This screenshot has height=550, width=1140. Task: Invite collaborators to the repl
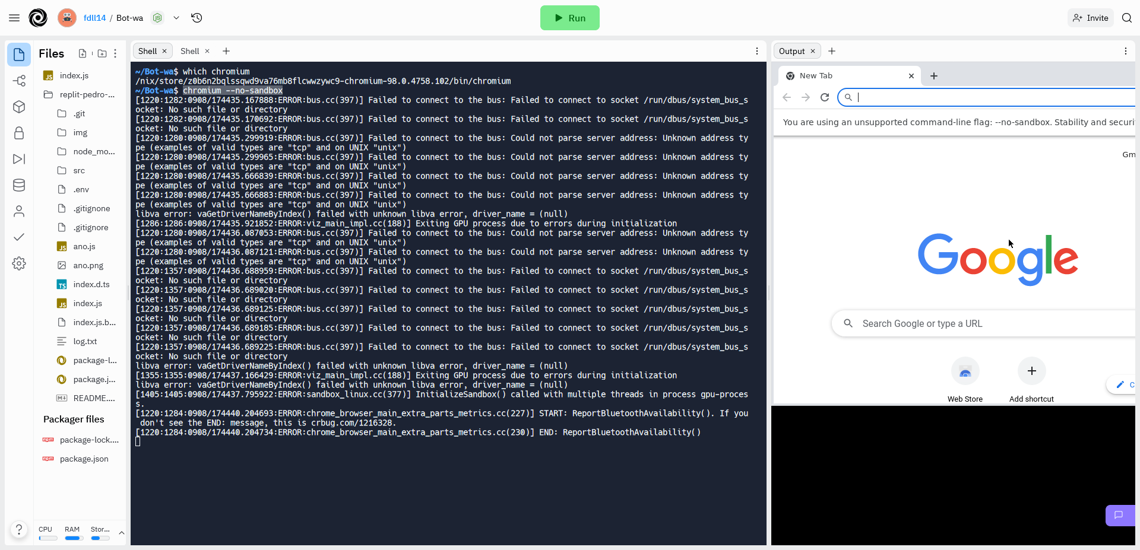pos(1091,18)
